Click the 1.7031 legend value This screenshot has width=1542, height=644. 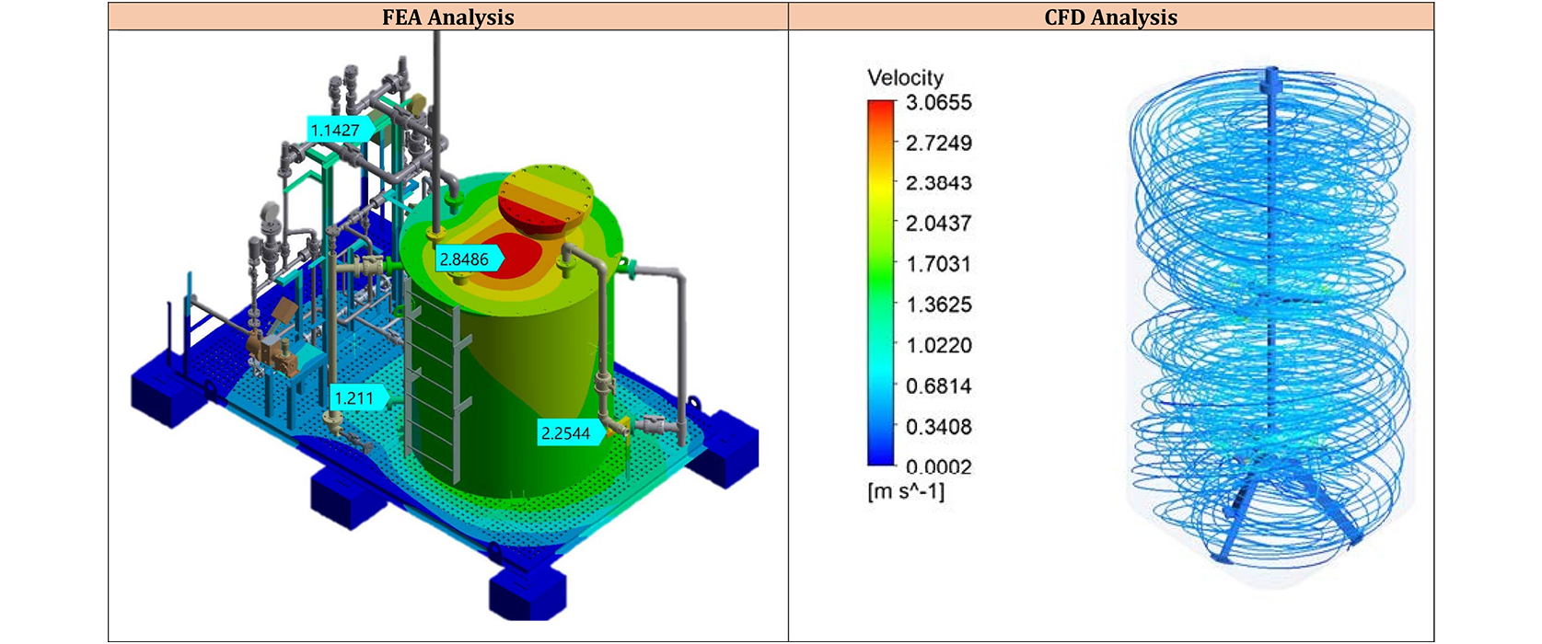click(x=938, y=265)
